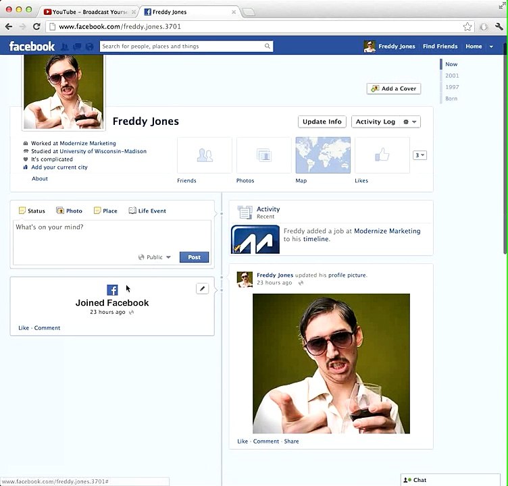Open the Chat bar
The height and width of the screenshot is (486, 508).
451,480
